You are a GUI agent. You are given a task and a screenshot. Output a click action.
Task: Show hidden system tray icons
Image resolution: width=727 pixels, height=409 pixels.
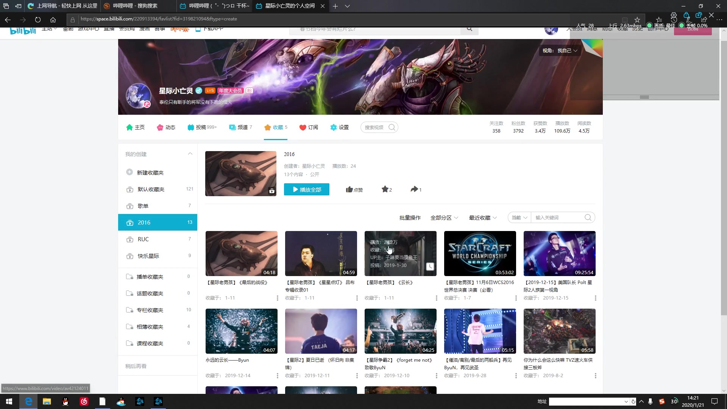coord(641,401)
